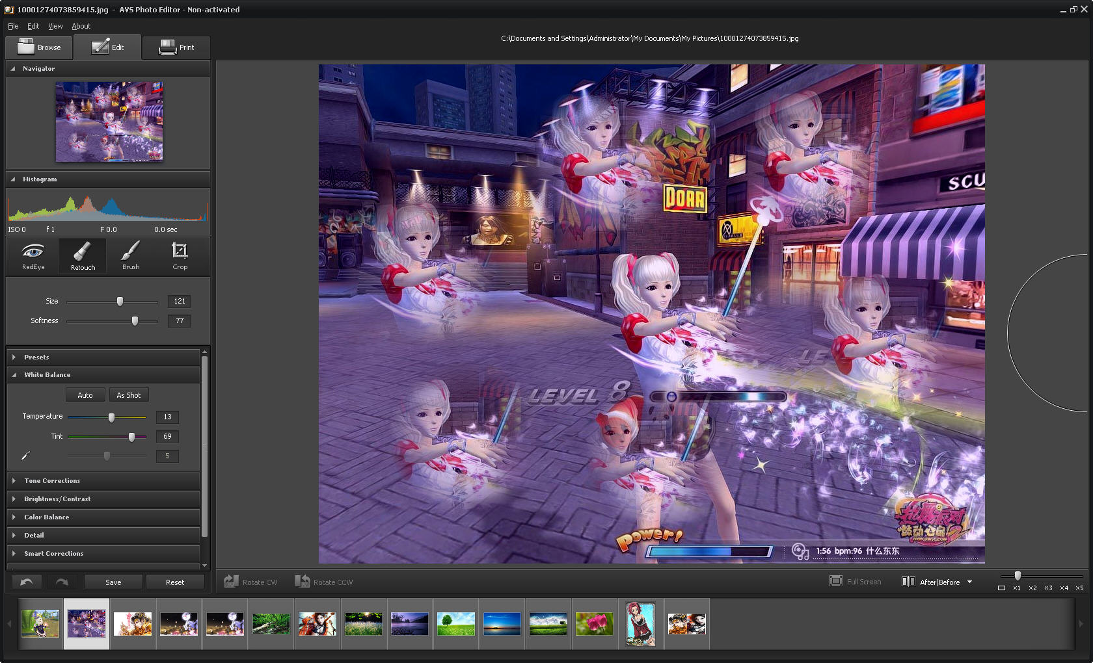
Task: Reset all adjustments
Action: [175, 582]
